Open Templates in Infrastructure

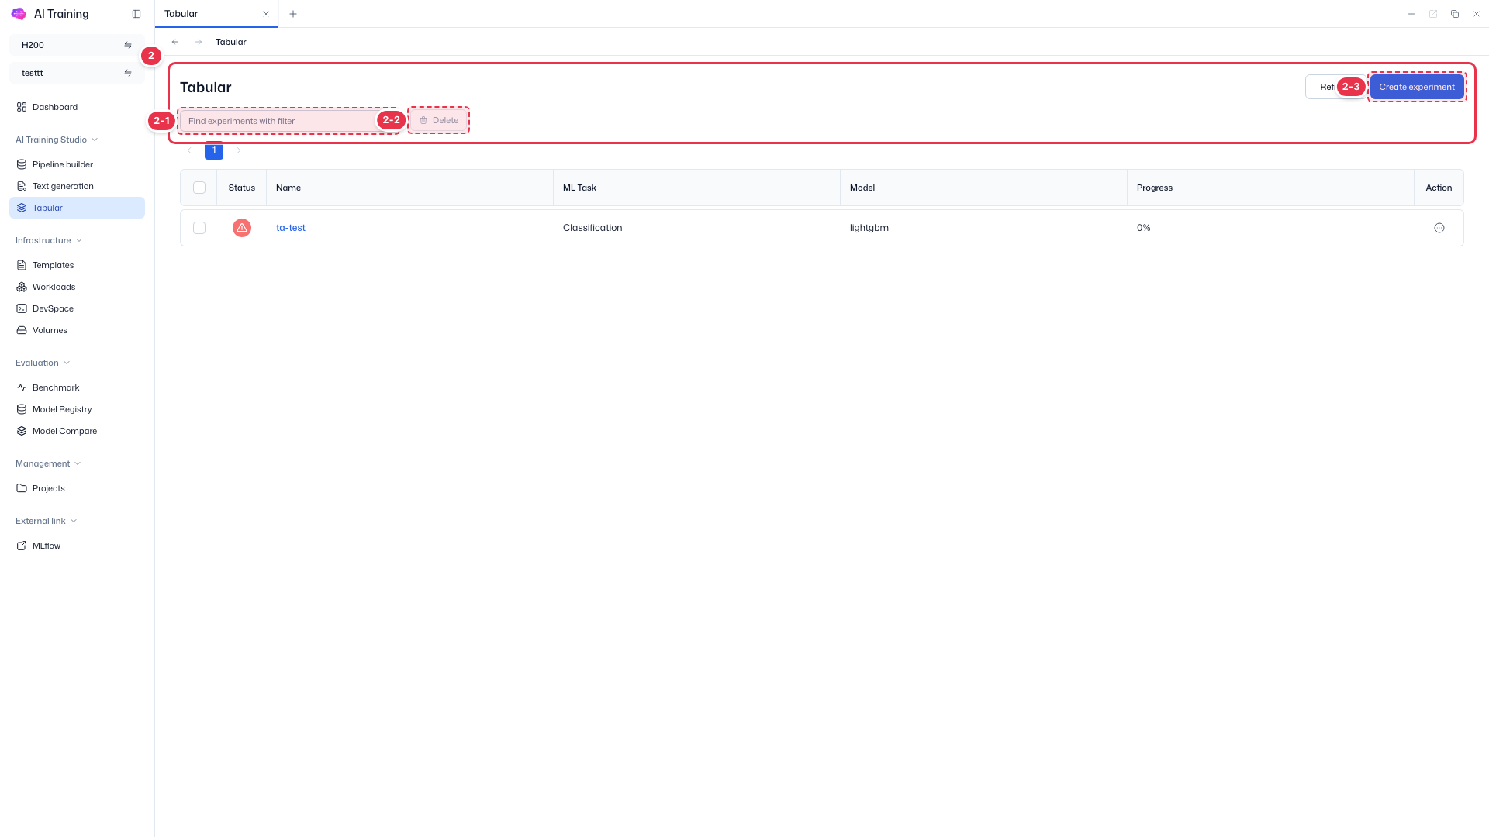point(77,265)
